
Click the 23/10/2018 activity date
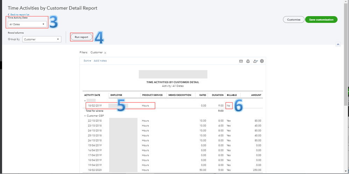coord(95,125)
